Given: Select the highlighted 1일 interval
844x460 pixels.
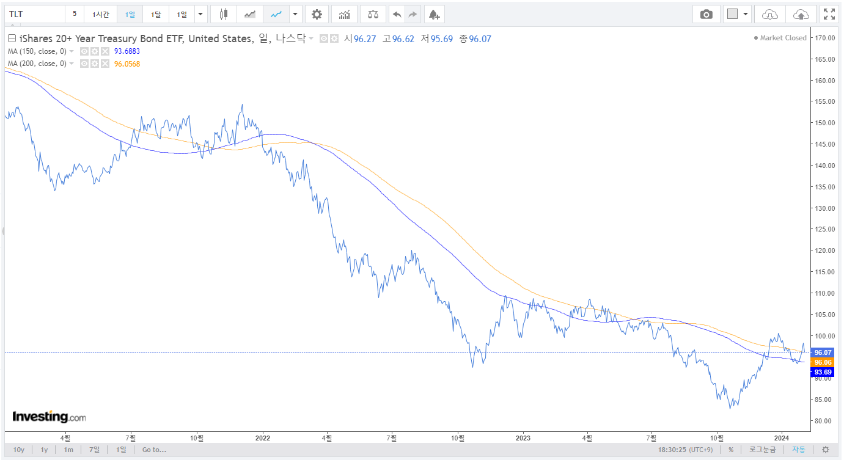Looking at the screenshot, I should pyautogui.click(x=130, y=14).
